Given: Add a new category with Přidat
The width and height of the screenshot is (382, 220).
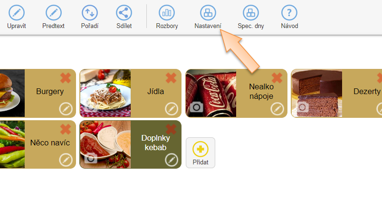Looking at the screenshot, I should [x=201, y=153].
